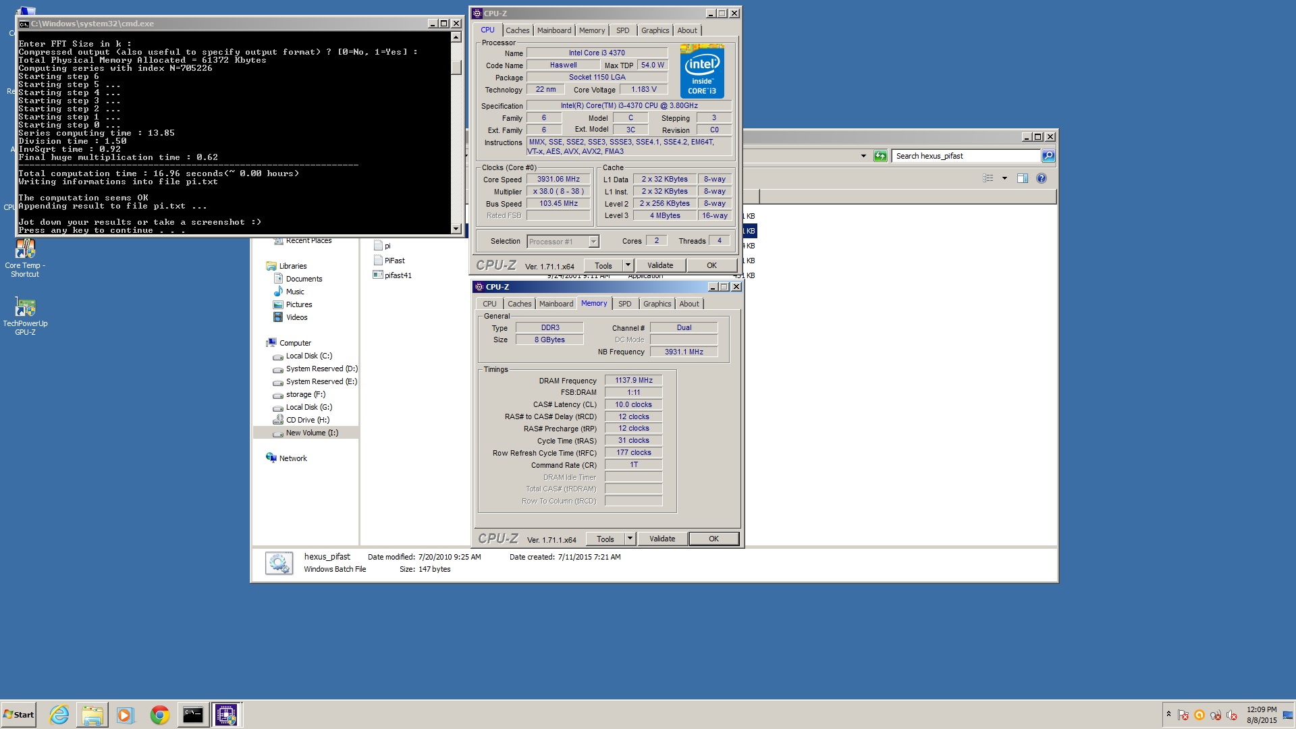The width and height of the screenshot is (1296, 729).
Task: Click the network status tray icon
Action: coord(1216,715)
